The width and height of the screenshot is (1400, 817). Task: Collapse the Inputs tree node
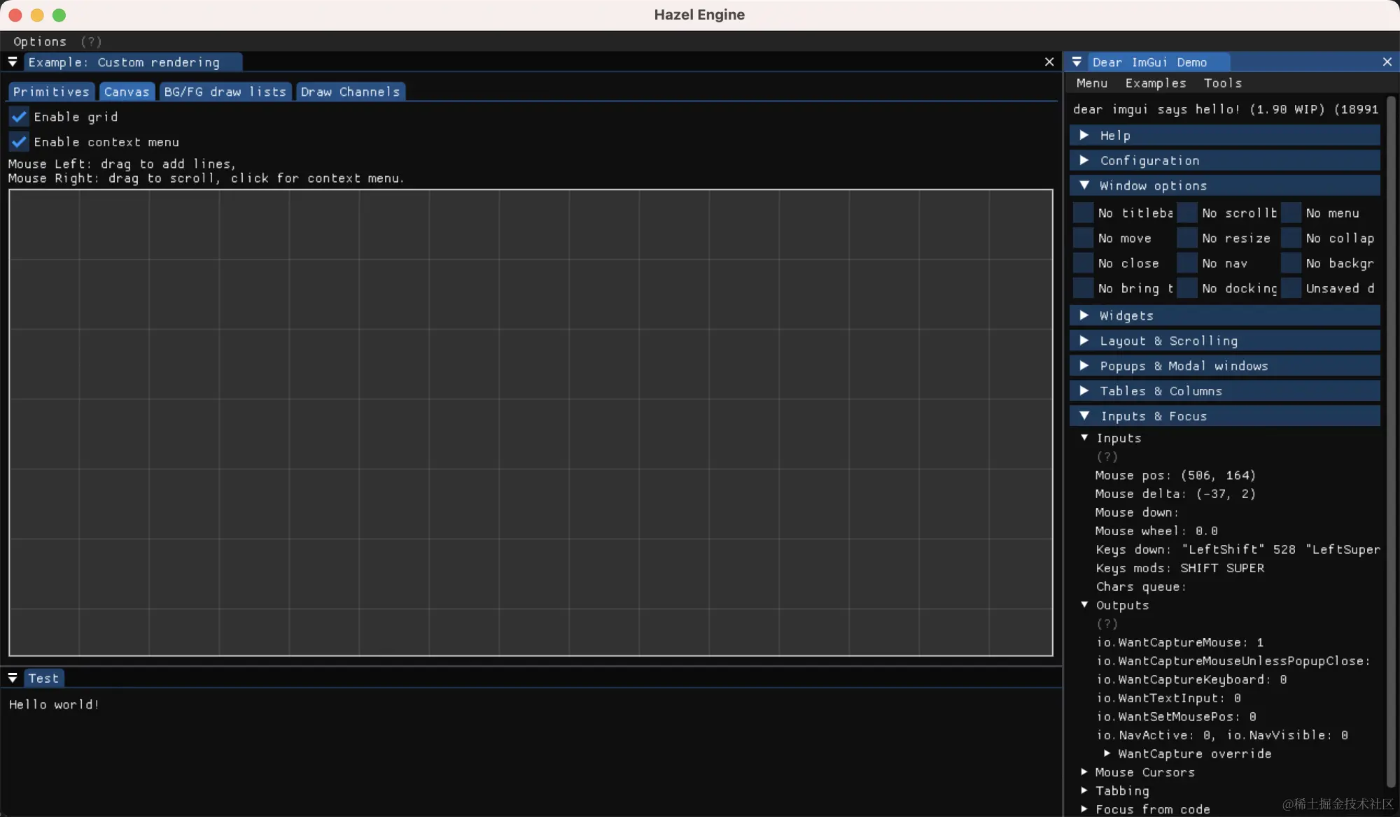(x=1084, y=438)
